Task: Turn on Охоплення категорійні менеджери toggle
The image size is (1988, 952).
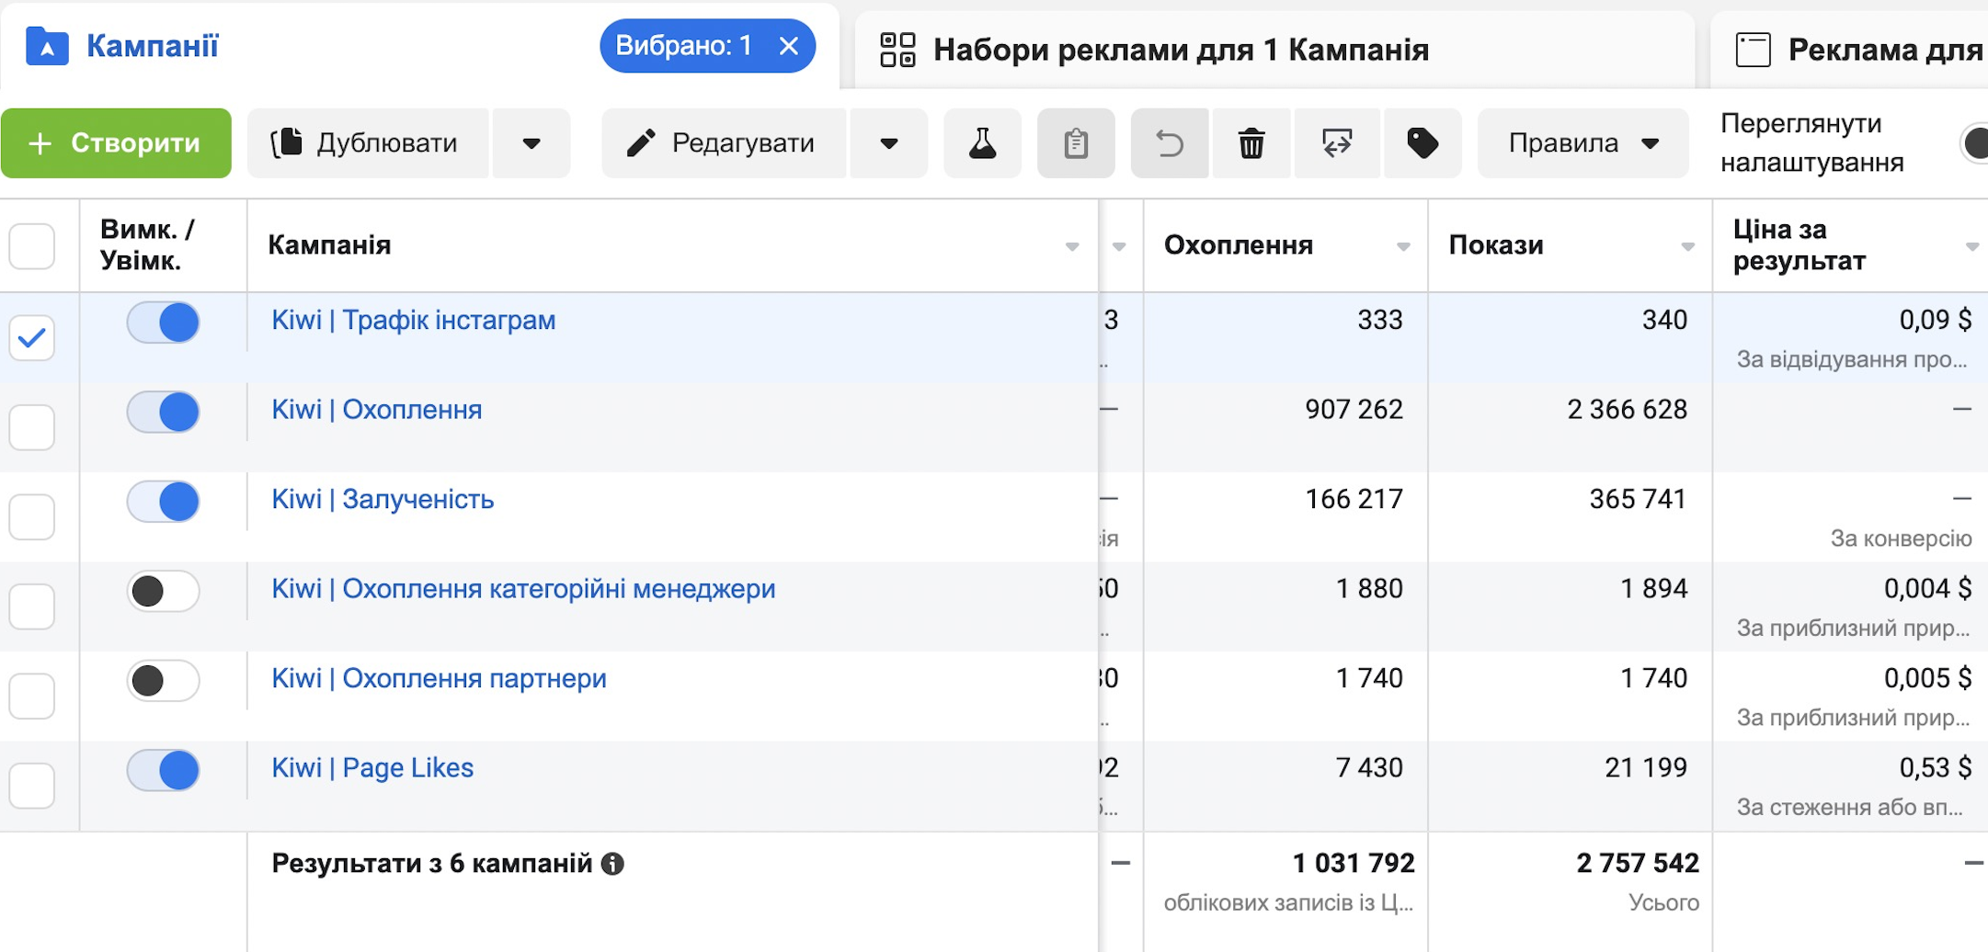Action: [164, 591]
